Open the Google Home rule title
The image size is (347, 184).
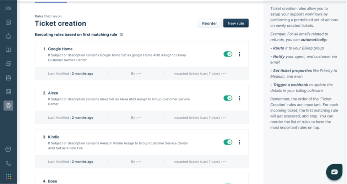click(x=60, y=49)
